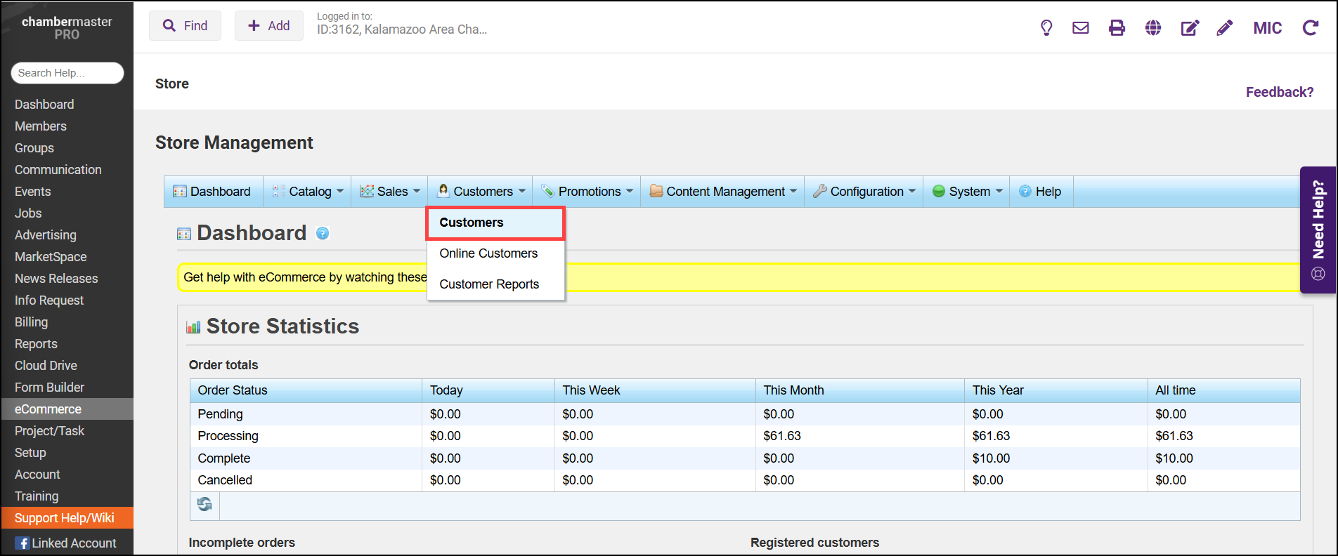Image resolution: width=1338 pixels, height=556 pixels.
Task: Open the Need Help? side tab
Action: pyautogui.click(x=1318, y=230)
